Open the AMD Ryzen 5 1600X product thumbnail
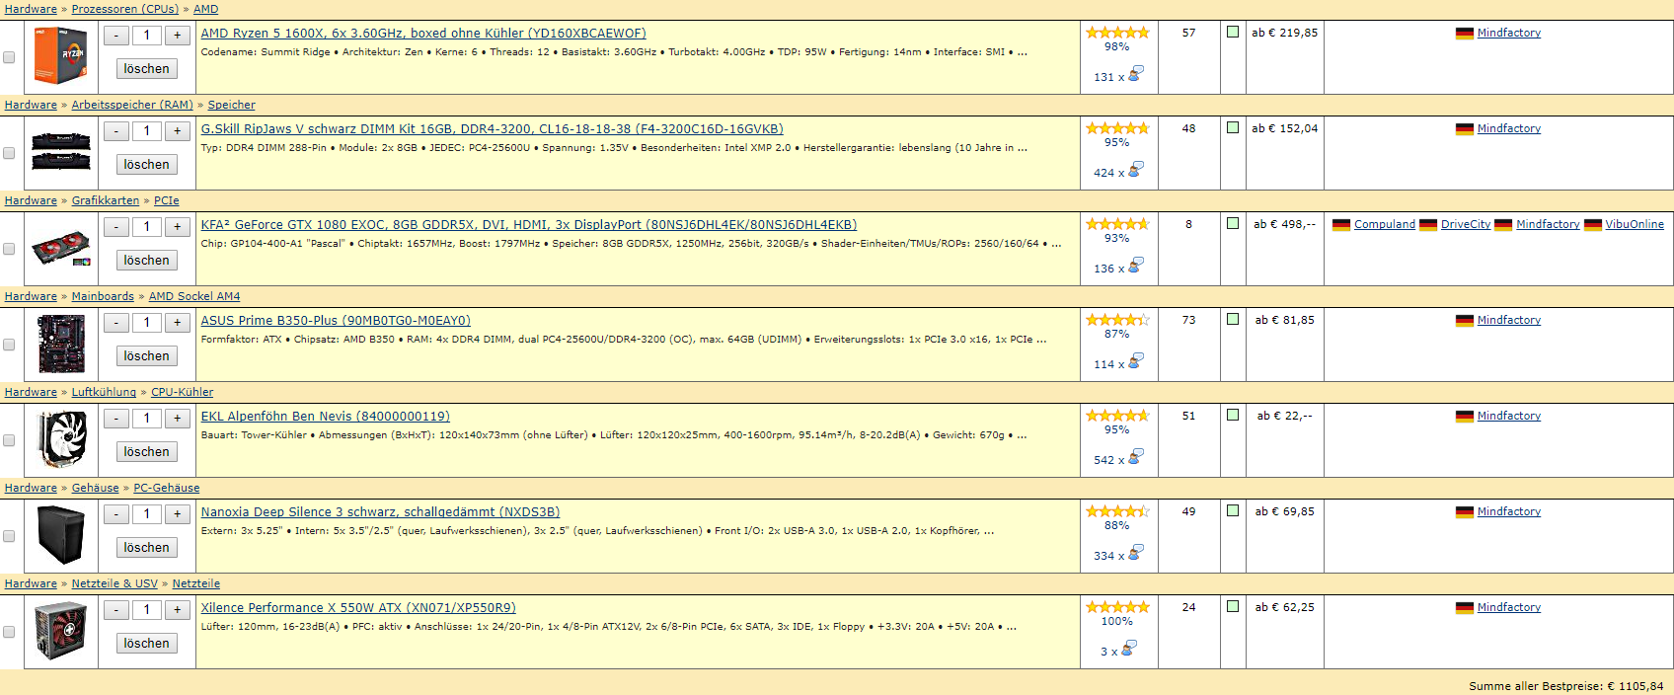Screen dimensions: 1674x695 point(61,55)
